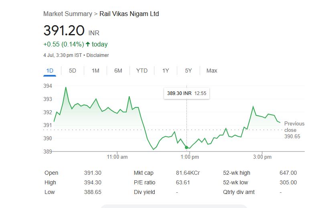Select the Max chart range tab
This screenshot has height=208, width=326.
click(212, 71)
